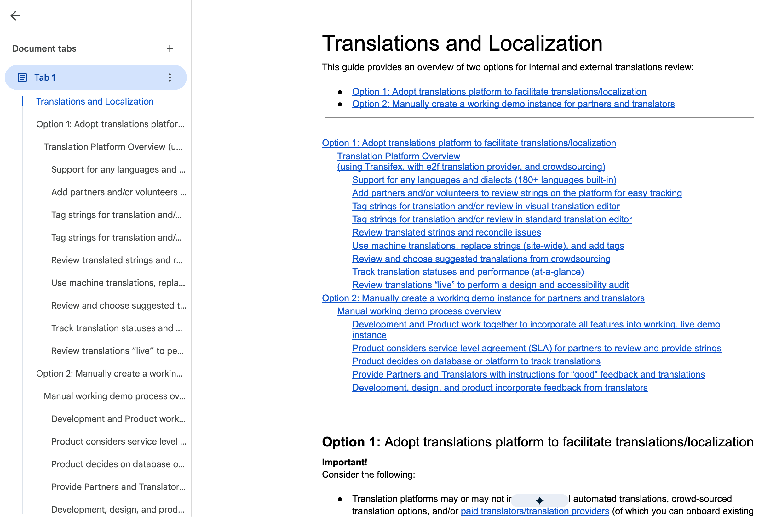Open paid translators/translation providers link

(535, 511)
